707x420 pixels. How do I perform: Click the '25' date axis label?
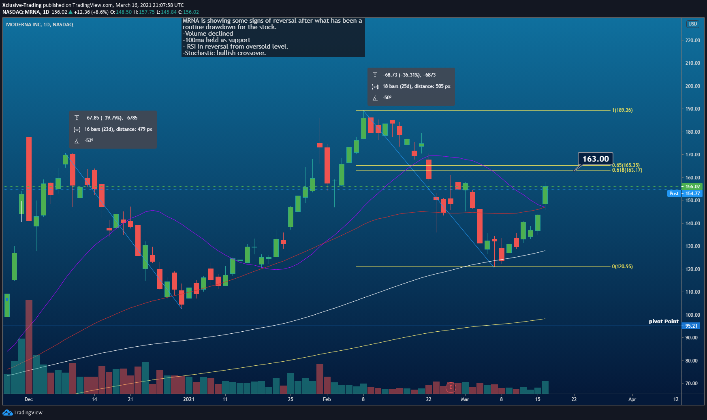[290, 399]
